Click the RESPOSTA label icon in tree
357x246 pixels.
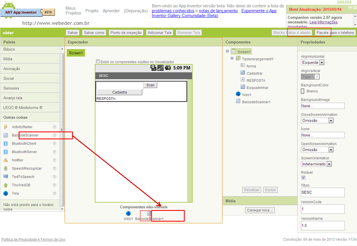(x=243, y=79)
